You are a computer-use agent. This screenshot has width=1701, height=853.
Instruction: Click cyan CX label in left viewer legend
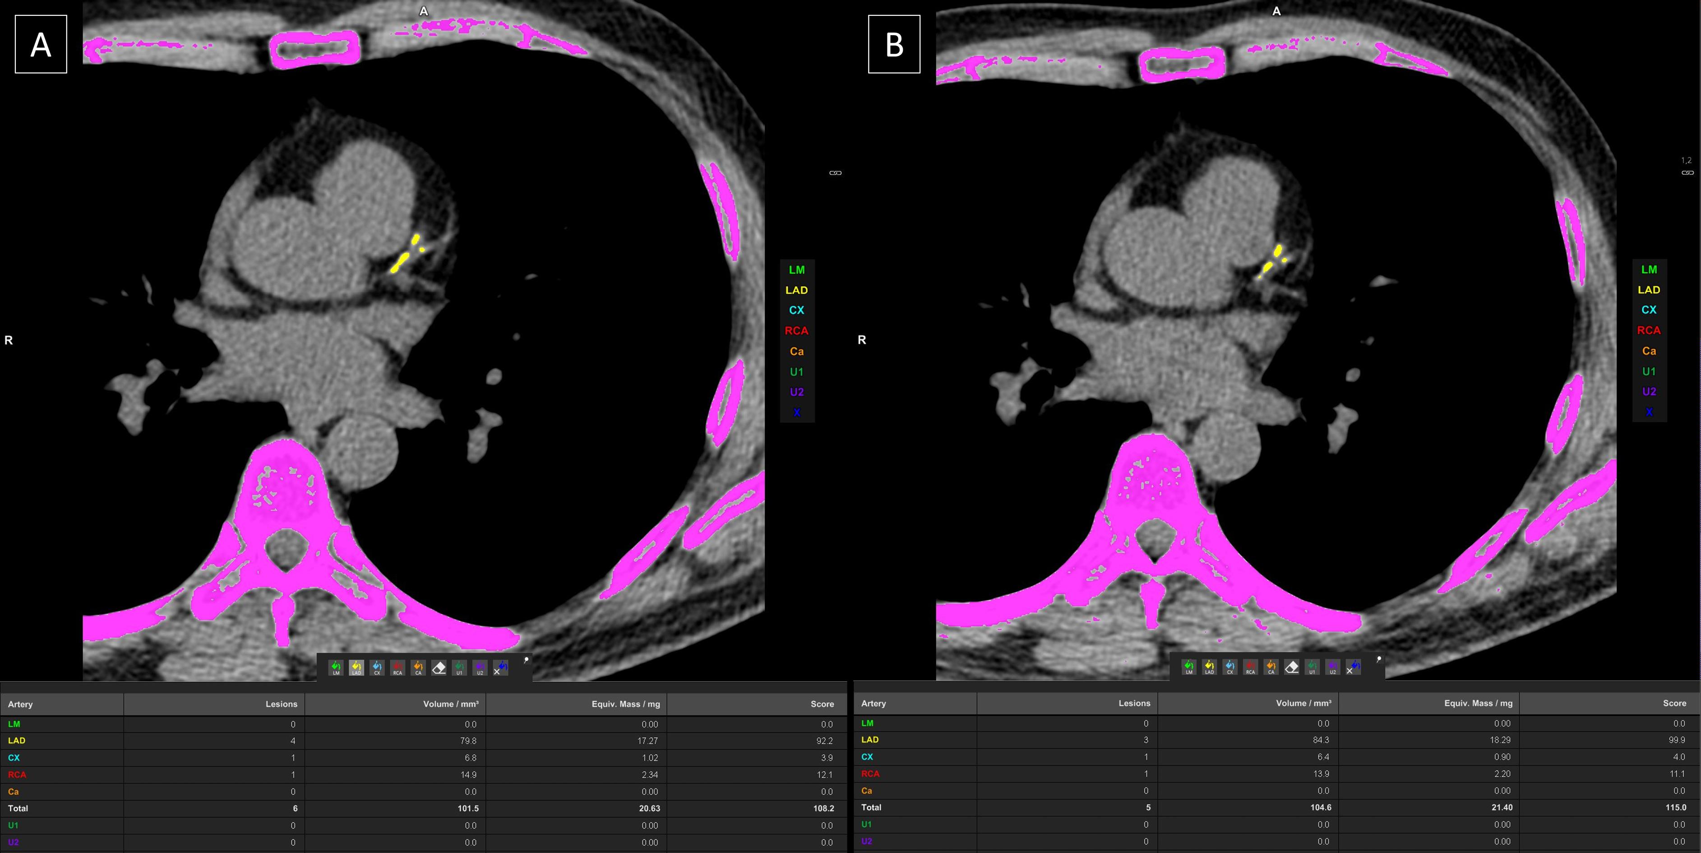pyautogui.click(x=797, y=310)
